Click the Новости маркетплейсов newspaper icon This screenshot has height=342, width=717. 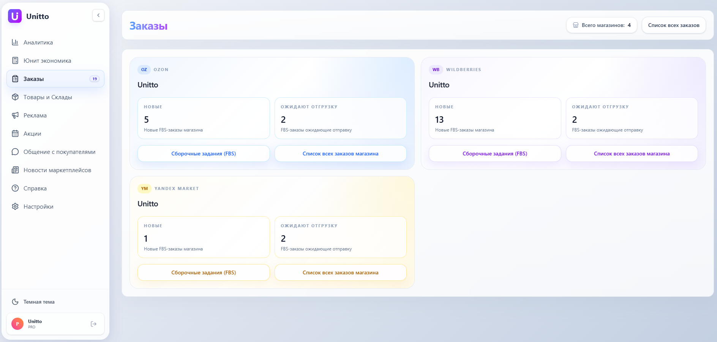pos(15,170)
